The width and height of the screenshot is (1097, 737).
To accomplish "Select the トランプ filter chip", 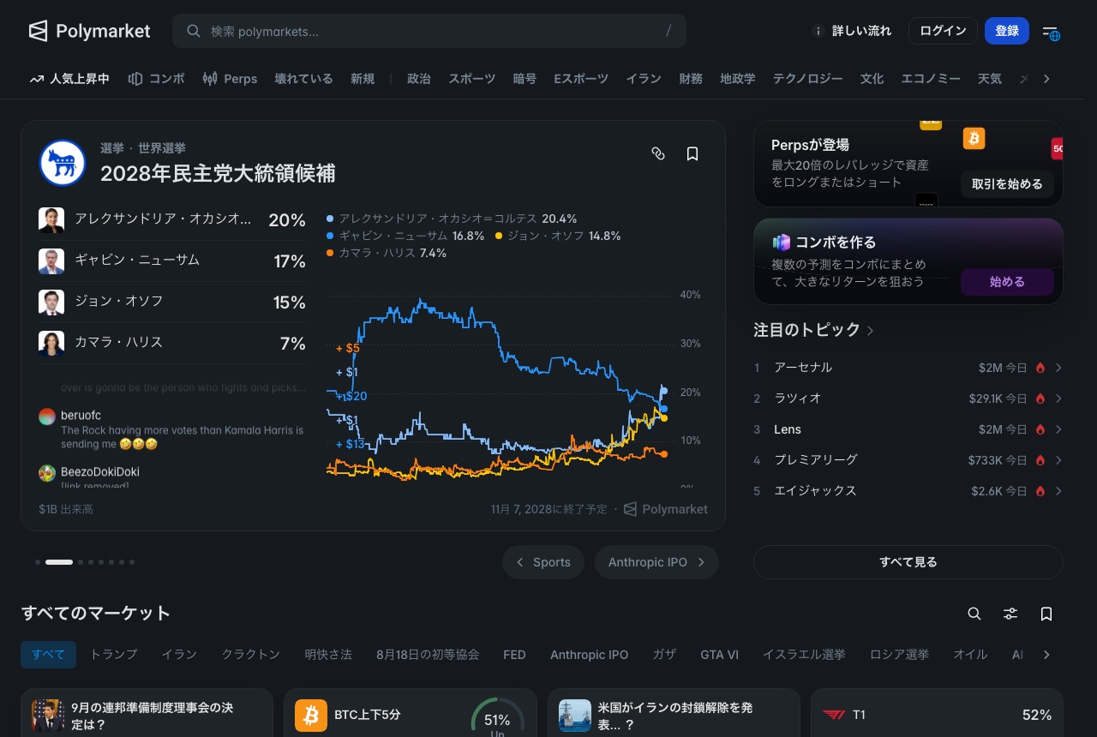I will click(114, 655).
